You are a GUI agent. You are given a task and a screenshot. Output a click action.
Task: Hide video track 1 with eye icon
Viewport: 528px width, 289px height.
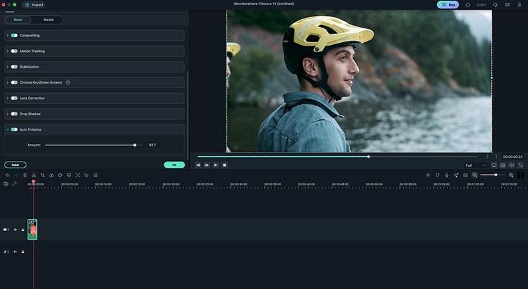(x=15, y=230)
